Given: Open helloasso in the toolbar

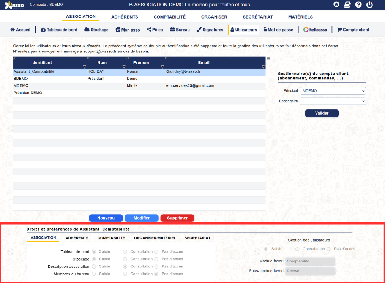Looking at the screenshot, I should [x=315, y=30].
